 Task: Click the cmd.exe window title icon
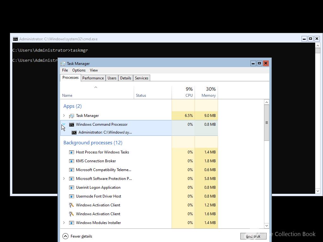pyautogui.click(x=15, y=39)
